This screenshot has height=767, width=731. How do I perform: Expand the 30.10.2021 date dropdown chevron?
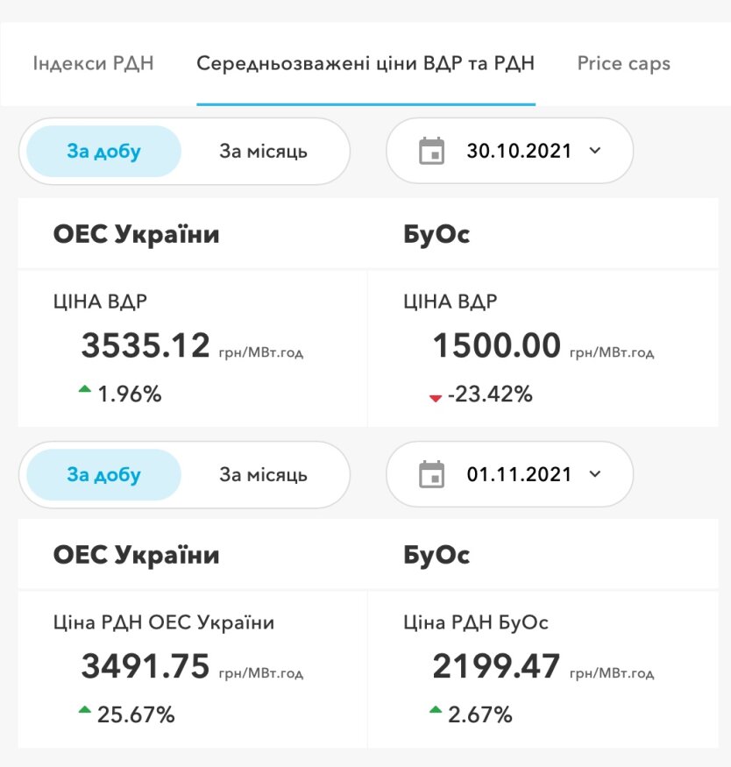pos(596,151)
